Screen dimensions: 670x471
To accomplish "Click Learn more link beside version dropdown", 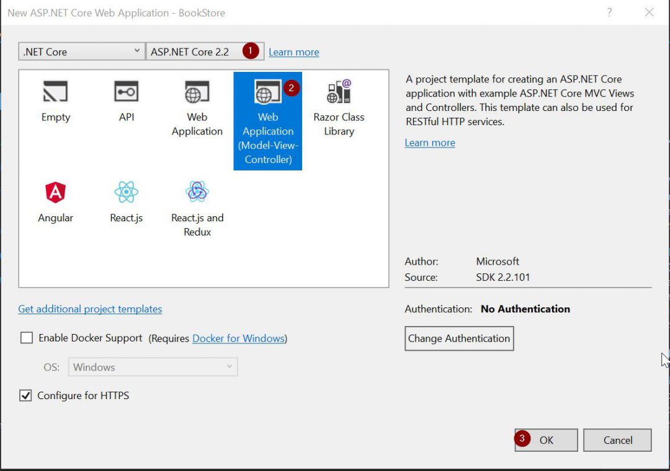I will (293, 52).
